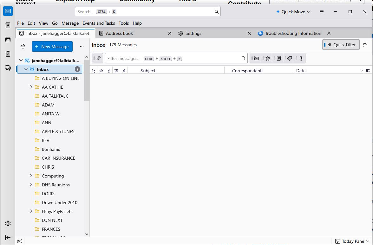Select the CAR INSURANCE folder
Viewport: 373px width, 245px height.
(x=58, y=158)
